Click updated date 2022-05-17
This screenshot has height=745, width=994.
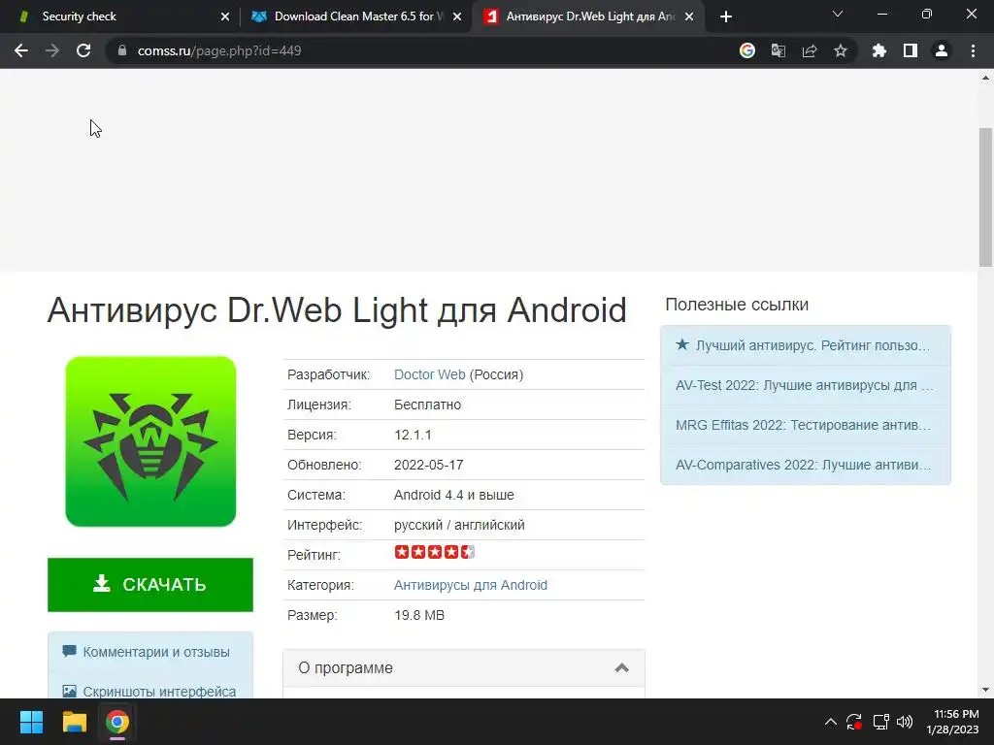[x=428, y=465]
